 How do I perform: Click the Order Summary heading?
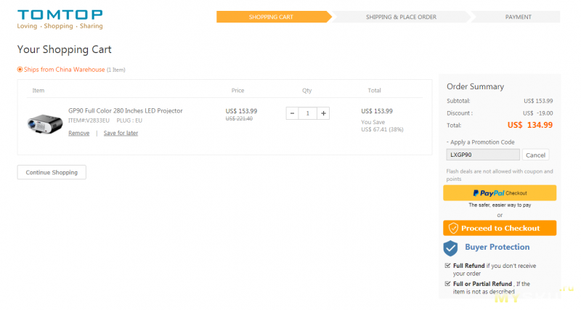pyautogui.click(x=475, y=86)
